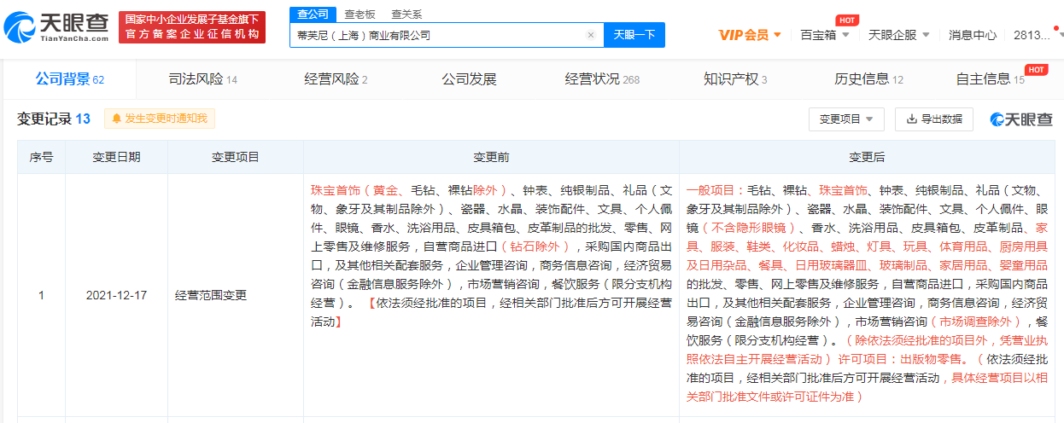Open the 知识产权 tab
The image size is (1064, 423).
click(x=734, y=79)
